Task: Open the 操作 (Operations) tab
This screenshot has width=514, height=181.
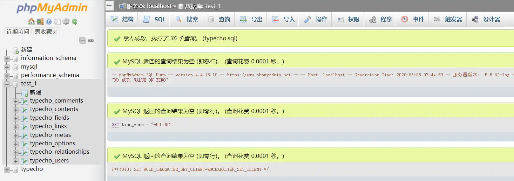Action: point(316,19)
